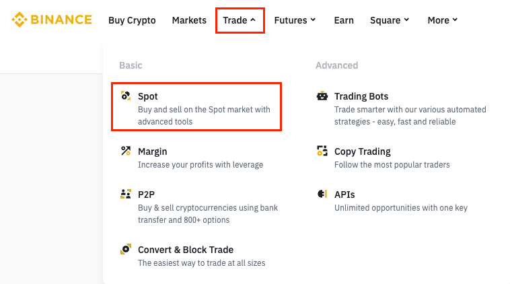The width and height of the screenshot is (510, 284).
Task: Expand the Square dropdown
Action: click(x=390, y=20)
